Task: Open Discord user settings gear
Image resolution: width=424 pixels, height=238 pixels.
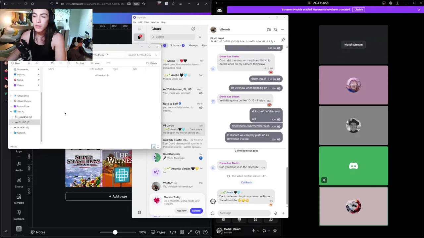Action: pos(275,231)
